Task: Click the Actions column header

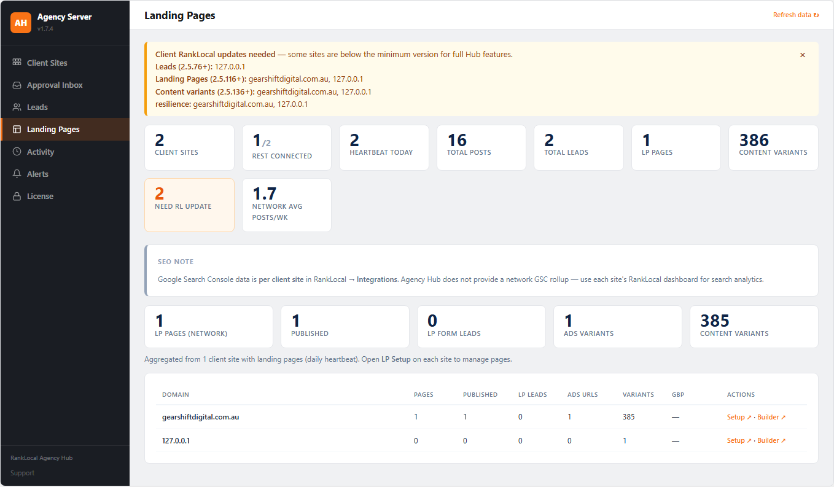Action: [741, 395]
